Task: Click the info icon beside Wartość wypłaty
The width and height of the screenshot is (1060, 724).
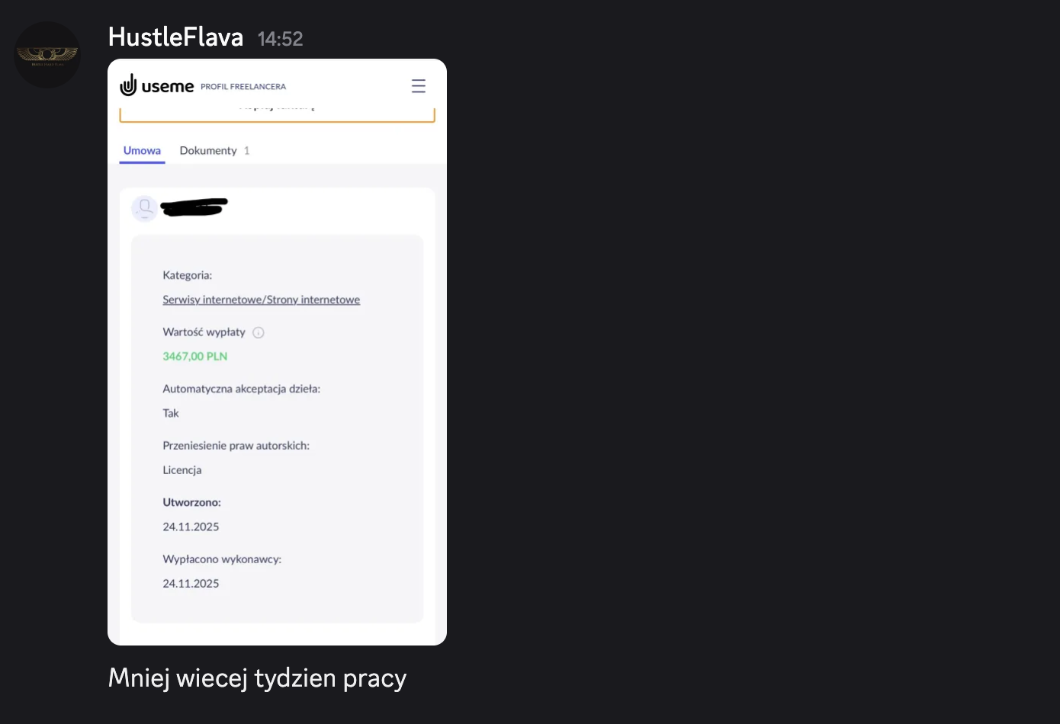Action: pyautogui.click(x=259, y=332)
